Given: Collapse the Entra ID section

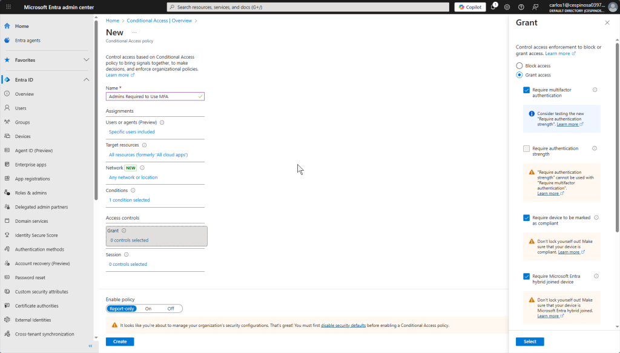Looking at the screenshot, I should 86,80.
